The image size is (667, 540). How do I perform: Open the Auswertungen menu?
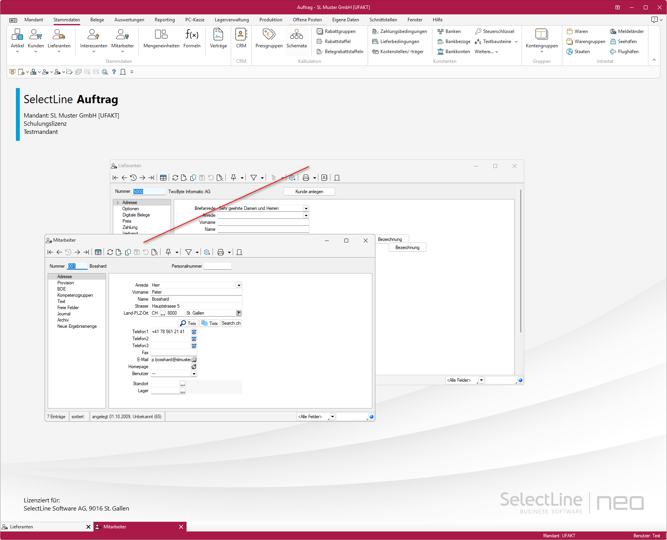coord(129,20)
